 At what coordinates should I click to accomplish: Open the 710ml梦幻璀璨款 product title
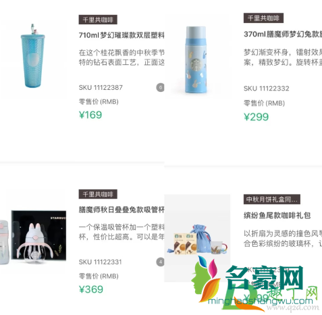122,35
